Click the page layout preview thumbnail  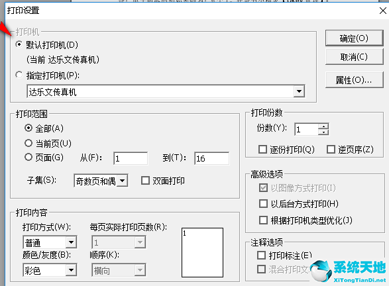(x=202, y=252)
